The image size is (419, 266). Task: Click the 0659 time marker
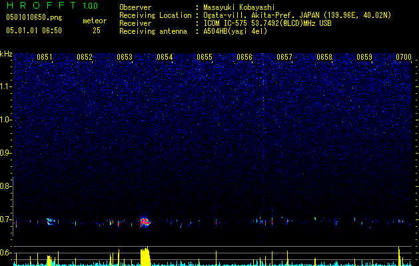pyautogui.click(x=364, y=57)
